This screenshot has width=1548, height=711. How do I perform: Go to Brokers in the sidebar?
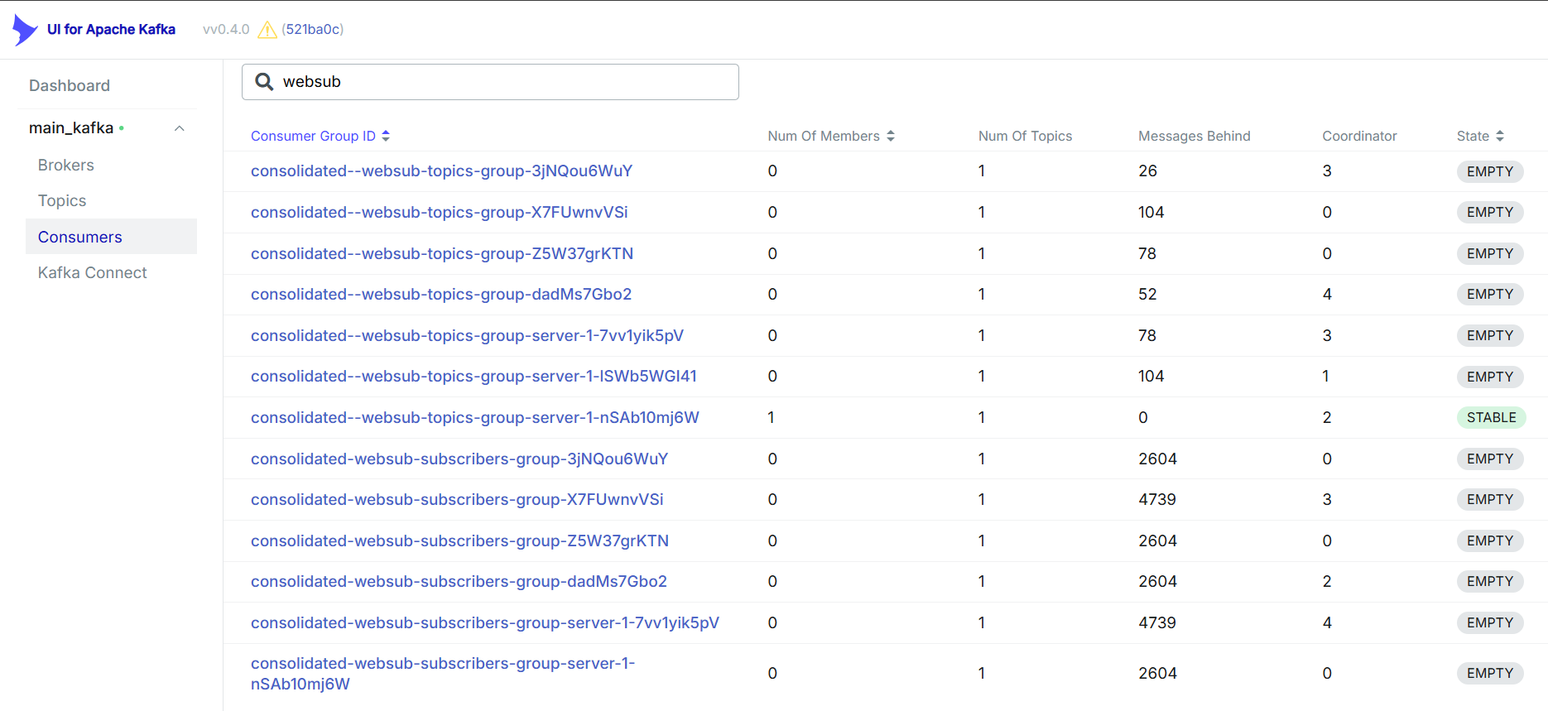[x=66, y=165]
